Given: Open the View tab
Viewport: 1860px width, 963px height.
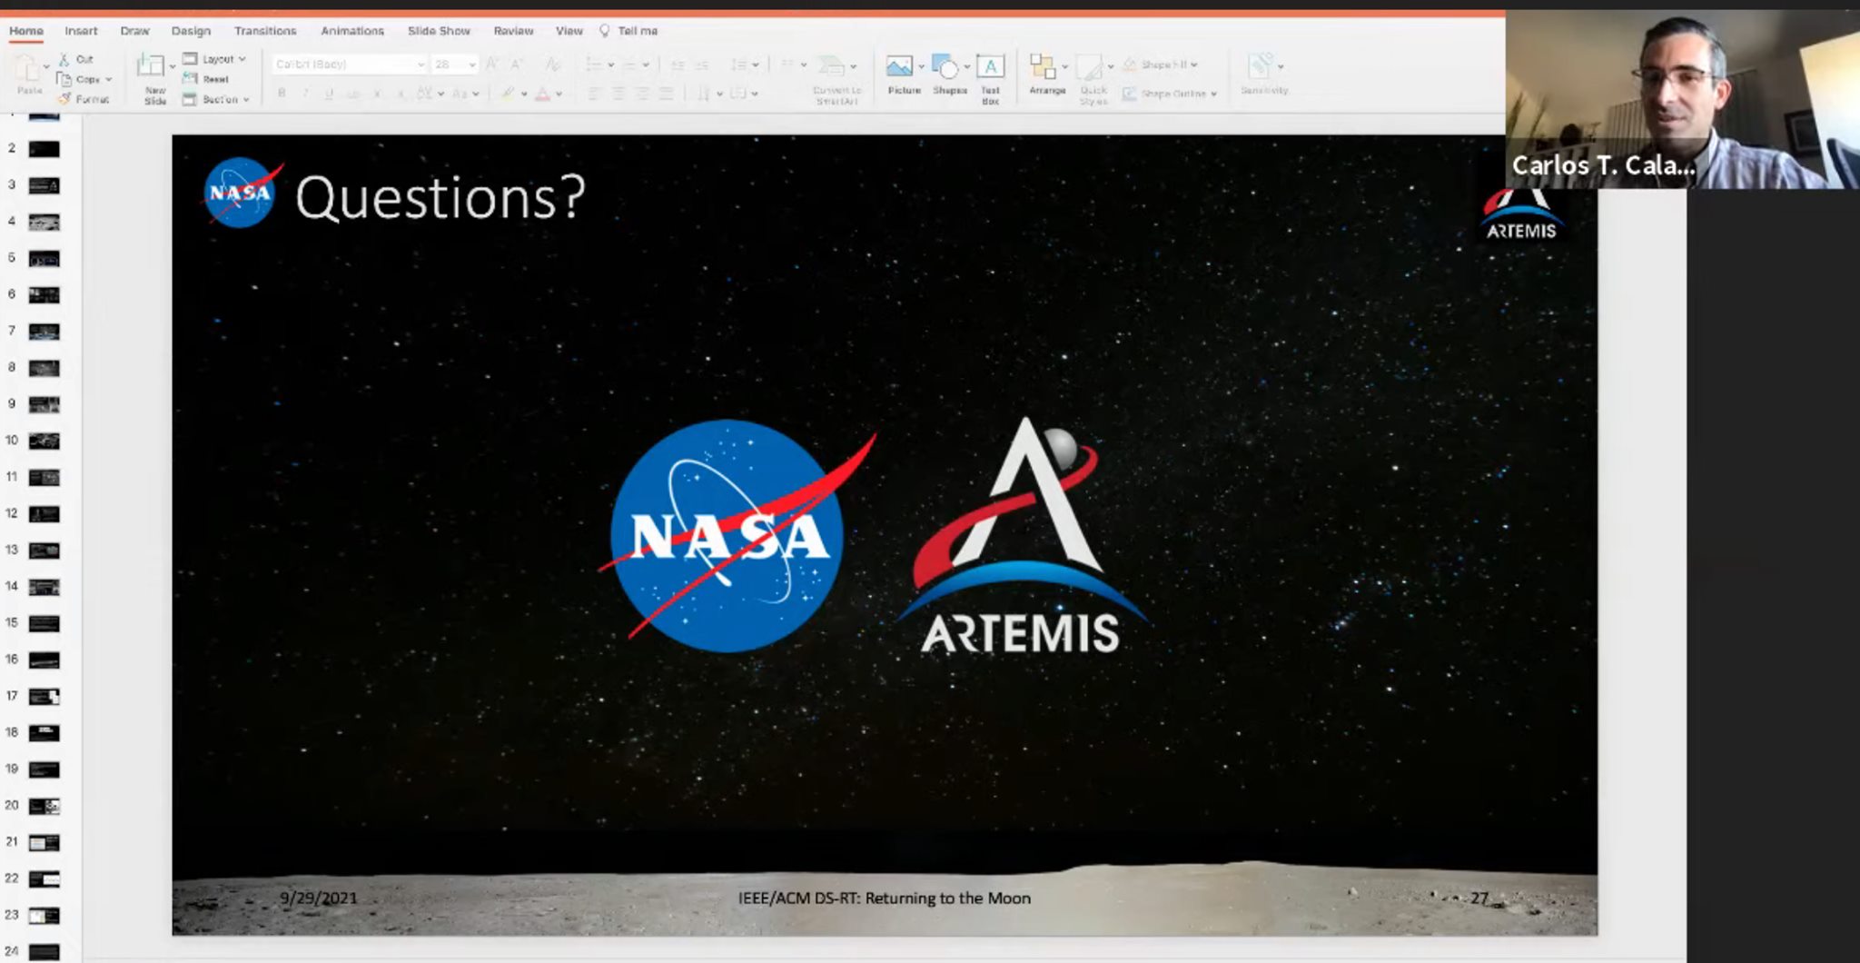Looking at the screenshot, I should [569, 31].
